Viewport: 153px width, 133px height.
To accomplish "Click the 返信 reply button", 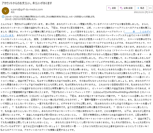I will pyautogui.click(x=112, y=8).
